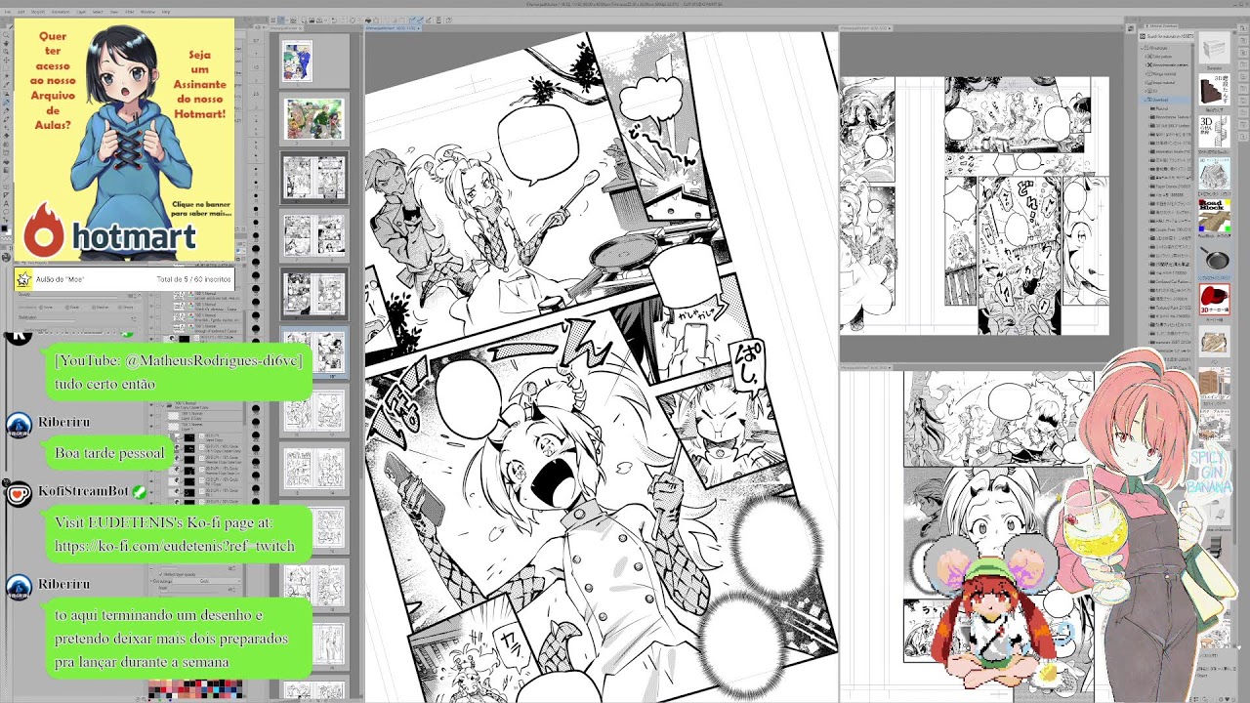Open the first color page thumbnail
Viewport: 1250px width, 703px height.
click(298, 61)
